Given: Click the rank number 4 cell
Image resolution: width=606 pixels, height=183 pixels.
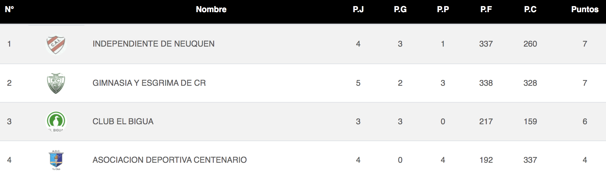Looking at the screenshot, I should 9,160.
